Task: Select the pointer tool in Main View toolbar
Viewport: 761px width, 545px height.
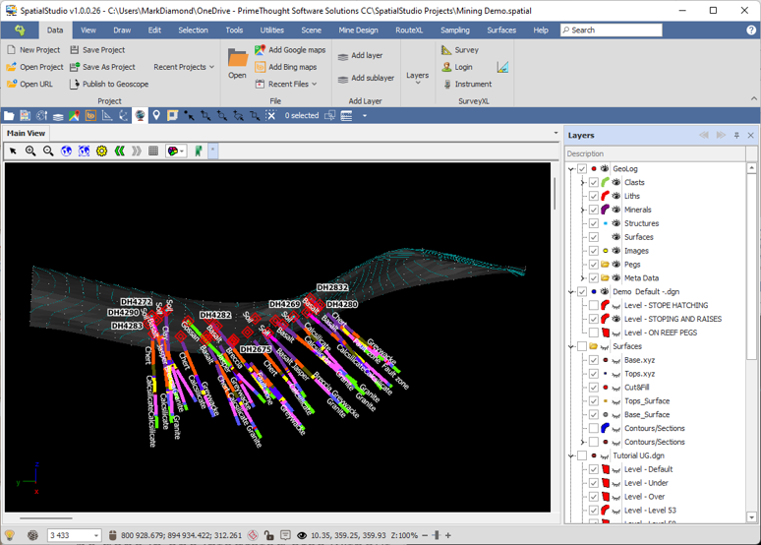Action: coord(13,151)
